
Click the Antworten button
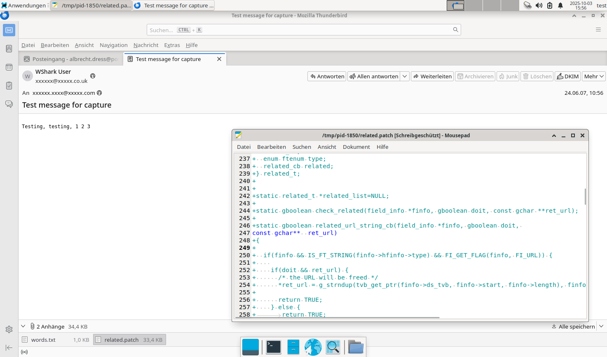[327, 76]
